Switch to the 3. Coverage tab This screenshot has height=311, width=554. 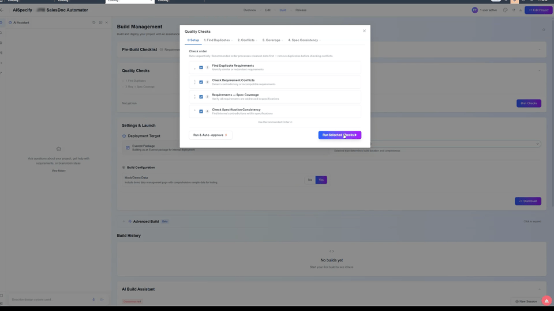[x=271, y=40]
